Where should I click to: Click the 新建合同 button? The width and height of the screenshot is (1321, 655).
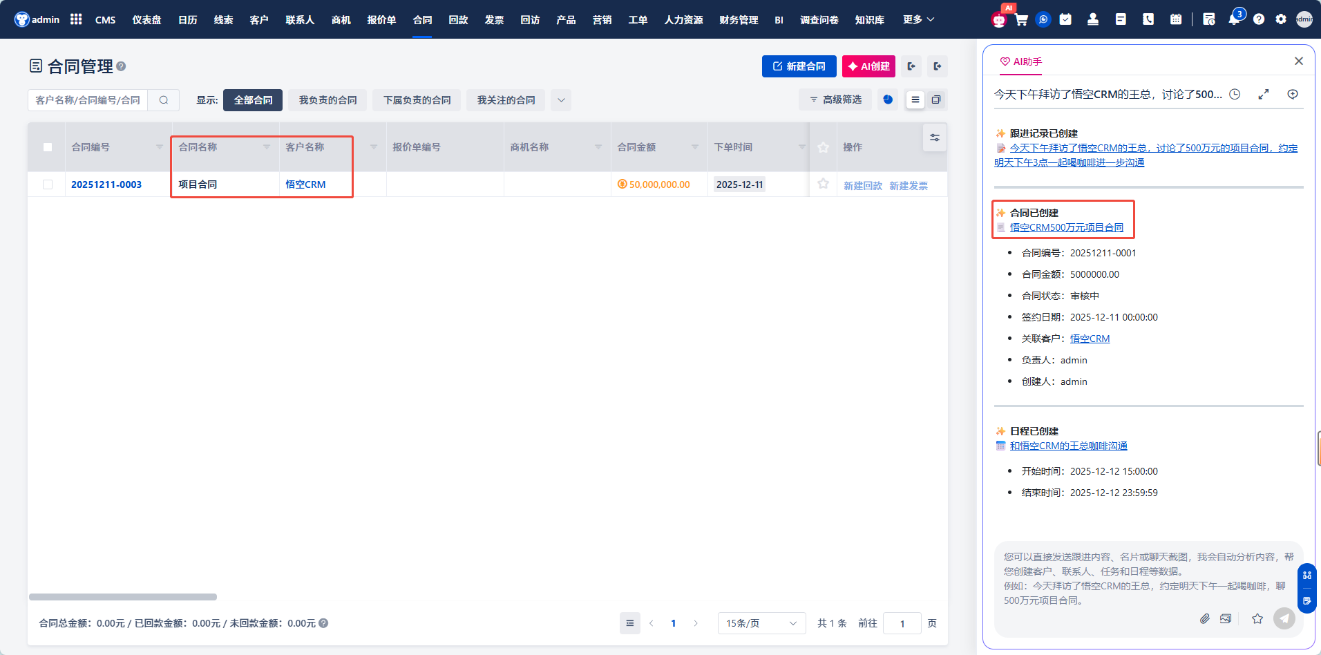pyautogui.click(x=799, y=66)
